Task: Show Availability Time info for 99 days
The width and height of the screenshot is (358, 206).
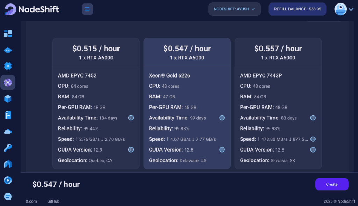Action: (x=222, y=118)
